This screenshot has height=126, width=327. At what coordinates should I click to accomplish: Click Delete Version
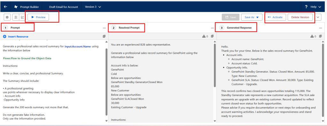pyautogui.click(x=300, y=17)
